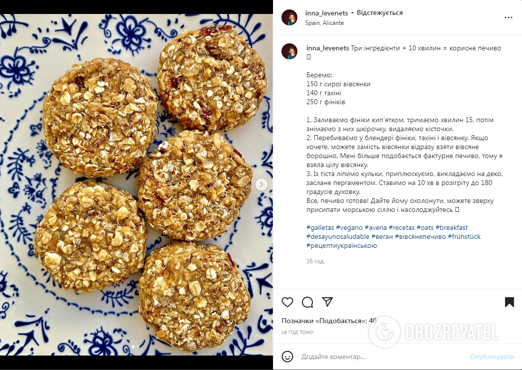The width and height of the screenshot is (522, 370).
Task: Open the three-dots more options menu
Action: pyautogui.click(x=509, y=17)
